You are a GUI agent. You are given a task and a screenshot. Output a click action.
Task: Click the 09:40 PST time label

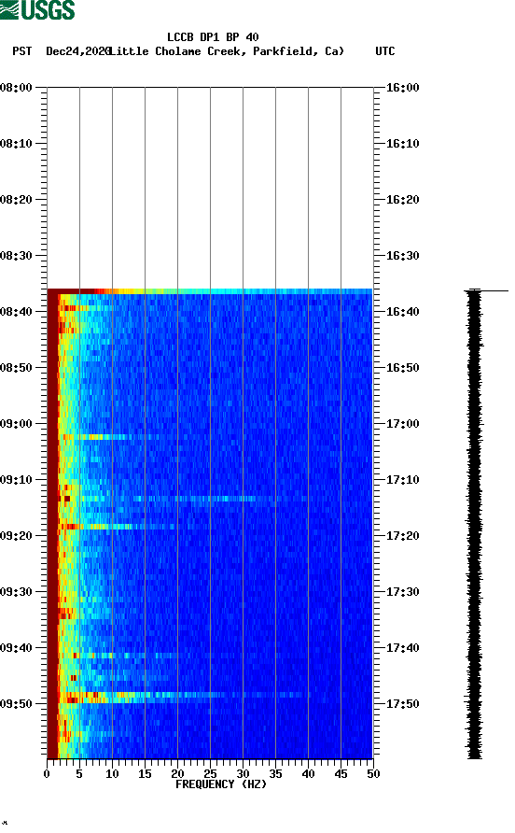(x=17, y=648)
